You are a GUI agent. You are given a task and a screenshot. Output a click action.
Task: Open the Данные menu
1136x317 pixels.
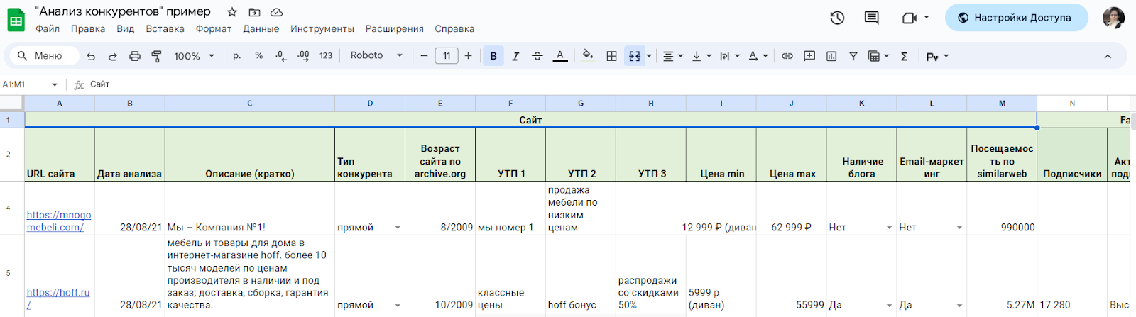pyautogui.click(x=261, y=29)
